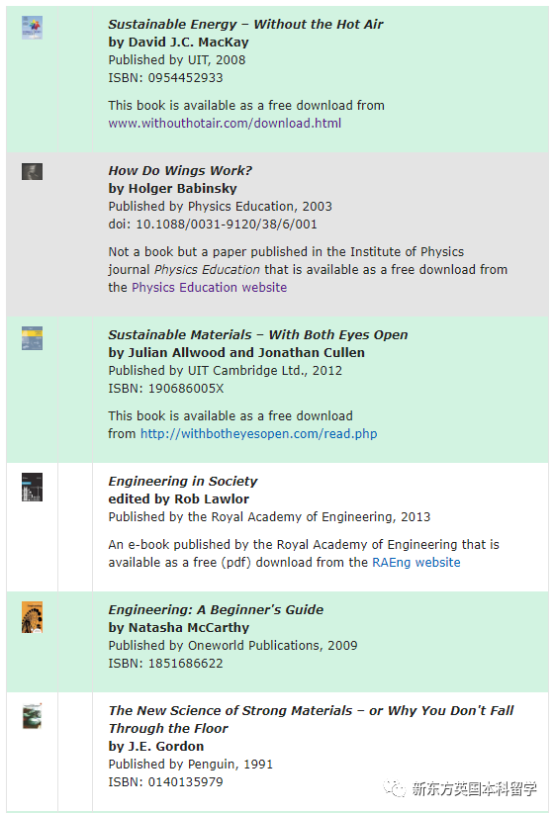Image resolution: width=554 pixels, height=813 pixels.
Task: Click the doi 10.1088/0031-9120/38/6/001 text
Action: (213, 224)
